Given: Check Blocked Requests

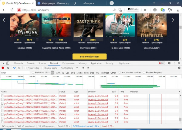Looking at the screenshot, I should pos(144,72).
